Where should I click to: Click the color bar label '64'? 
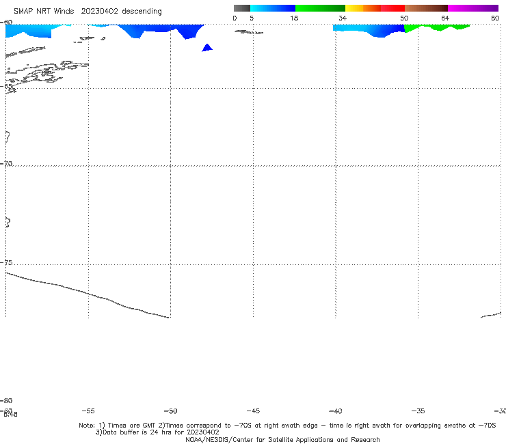[445, 18]
